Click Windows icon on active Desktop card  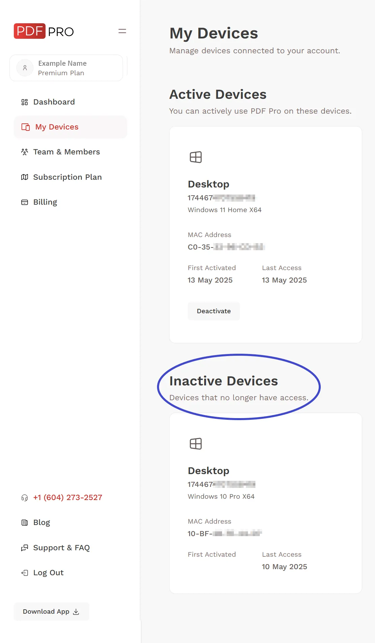coord(196,157)
